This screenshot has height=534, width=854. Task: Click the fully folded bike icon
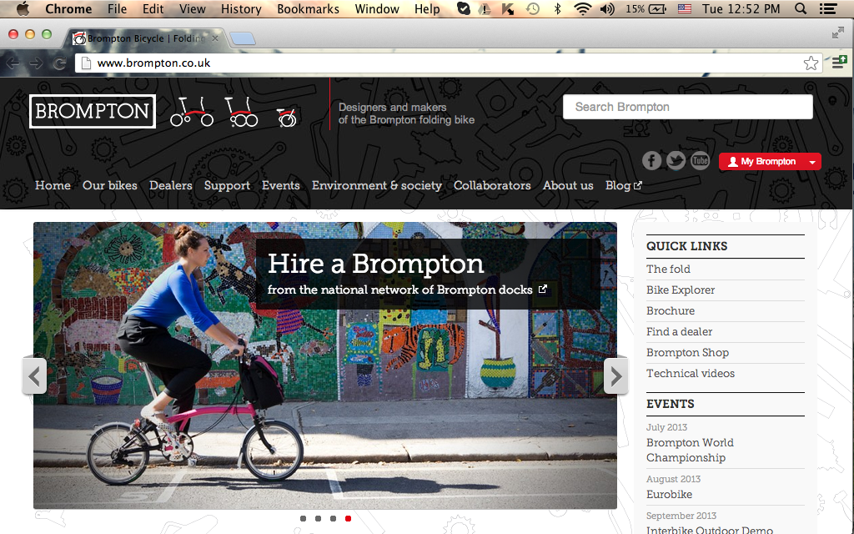coord(287,116)
